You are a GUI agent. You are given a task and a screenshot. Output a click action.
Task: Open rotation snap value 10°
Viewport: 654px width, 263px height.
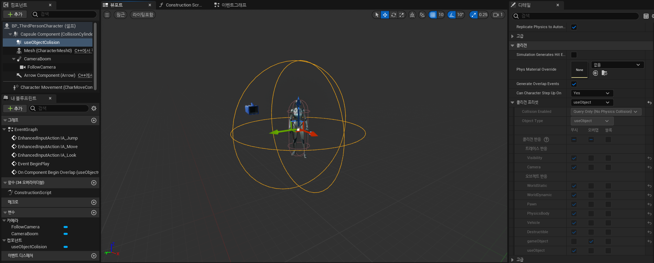460,15
